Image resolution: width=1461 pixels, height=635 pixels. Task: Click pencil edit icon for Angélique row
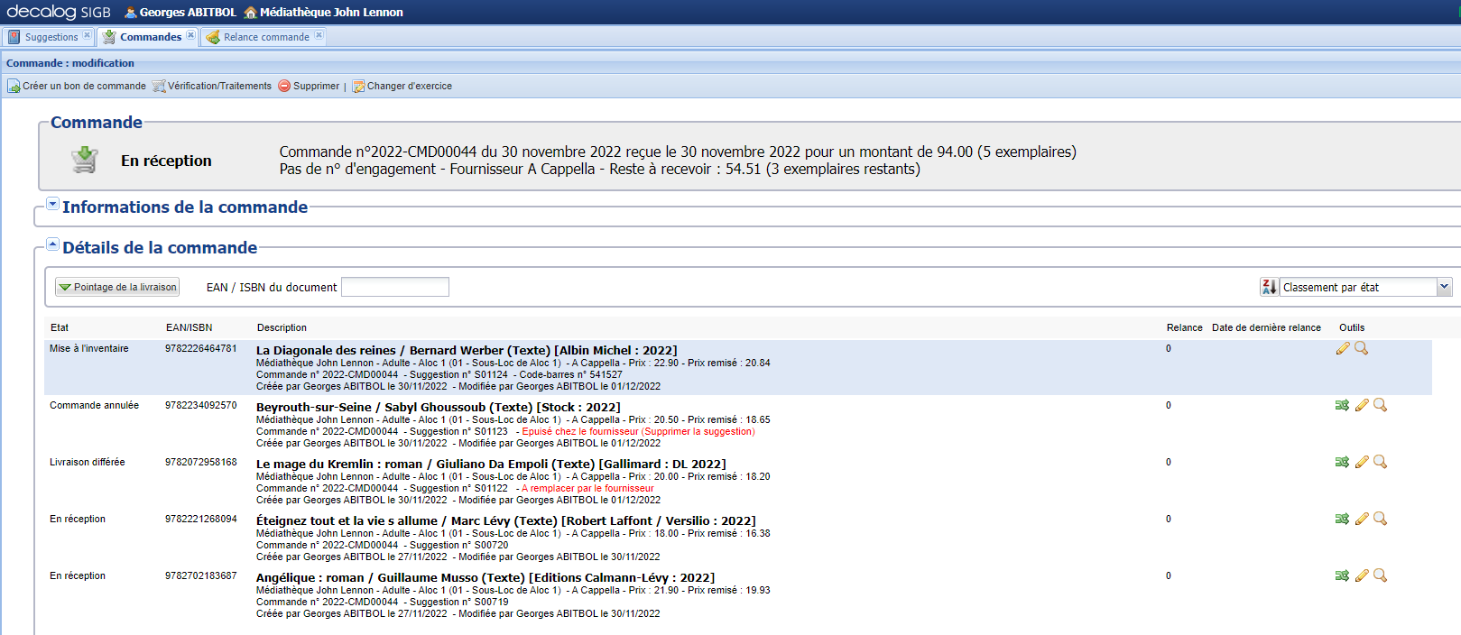coord(1362,575)
